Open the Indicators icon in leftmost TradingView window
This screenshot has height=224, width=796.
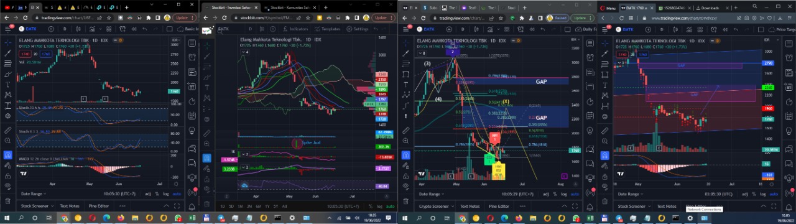pyautogui.click(x=92, y=29)
